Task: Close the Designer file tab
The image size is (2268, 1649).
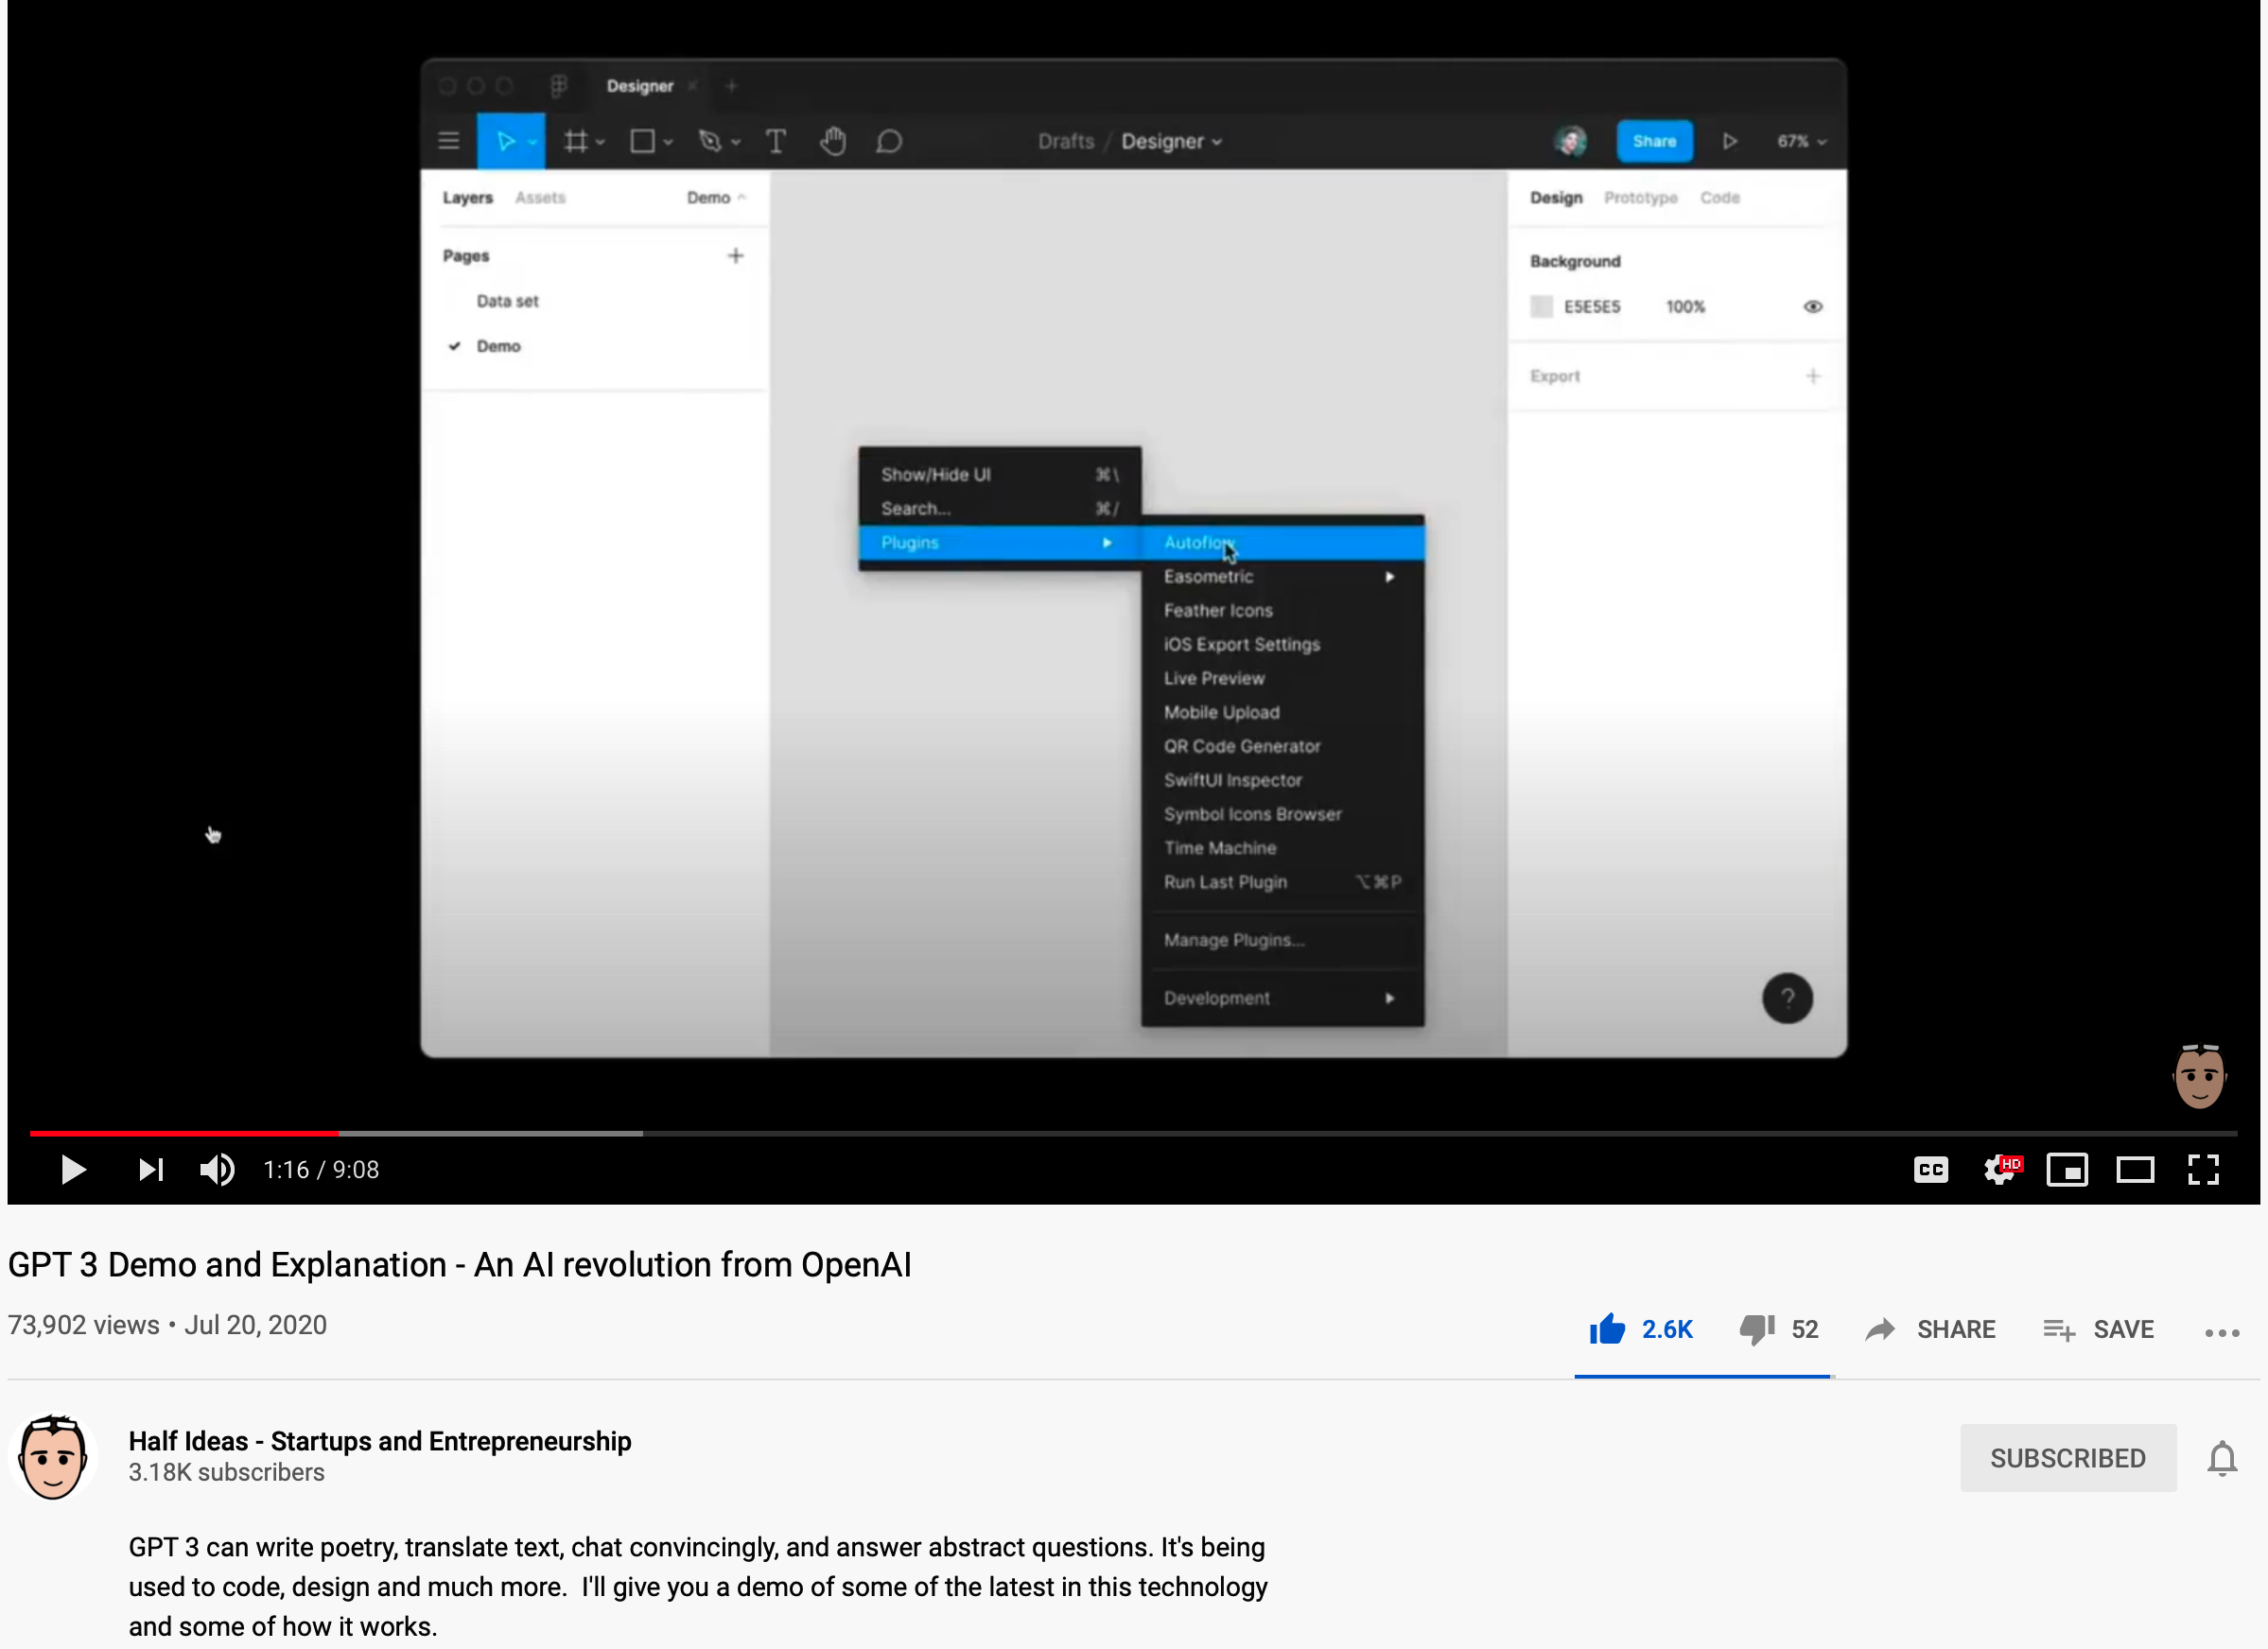Action: pyautogui.click(x=692, y=86)
